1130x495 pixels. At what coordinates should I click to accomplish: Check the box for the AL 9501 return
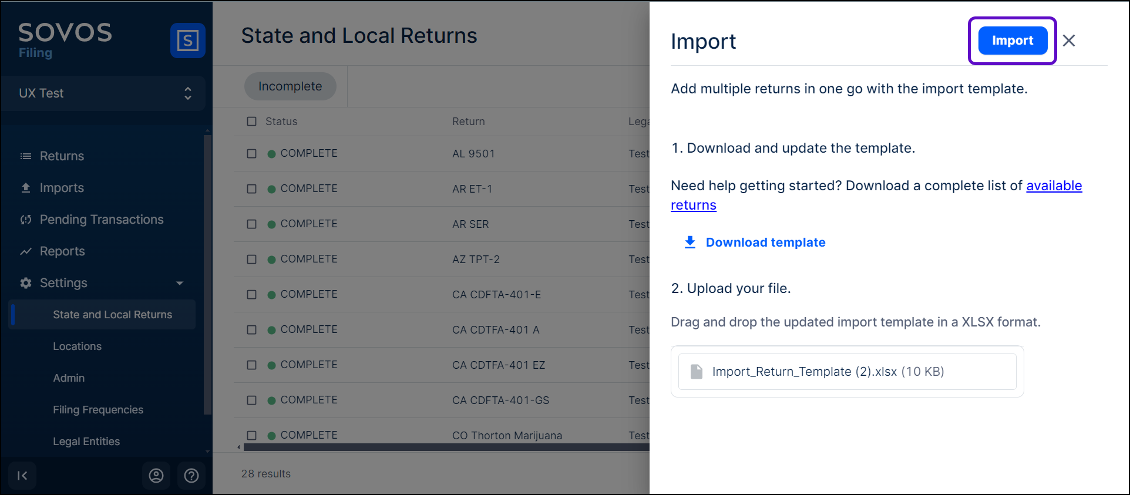tap(252, 154)
